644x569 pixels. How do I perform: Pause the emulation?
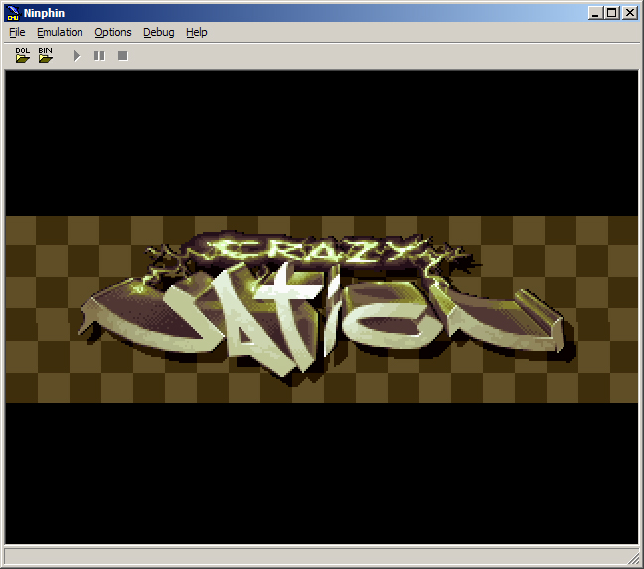click(x=99, y=56)
